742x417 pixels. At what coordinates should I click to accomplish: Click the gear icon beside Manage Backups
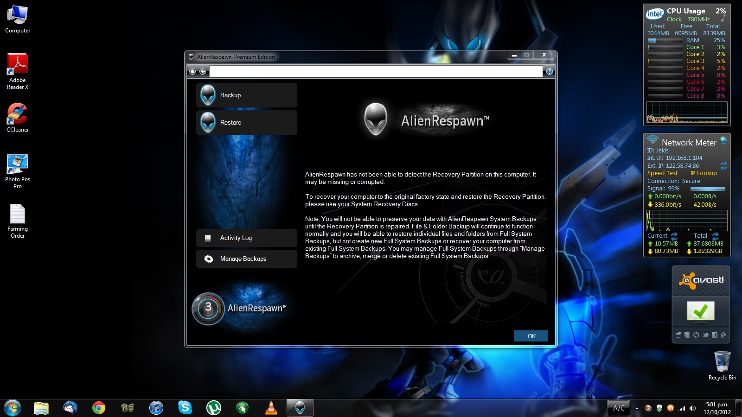[209, 259]
